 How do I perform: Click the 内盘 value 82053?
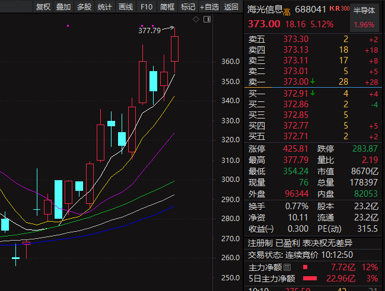coord(366,194)
